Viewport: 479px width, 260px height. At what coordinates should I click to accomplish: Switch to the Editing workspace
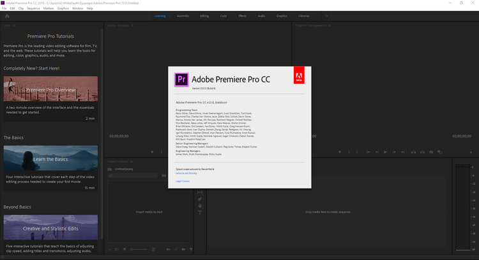click(x=204, y=16)
